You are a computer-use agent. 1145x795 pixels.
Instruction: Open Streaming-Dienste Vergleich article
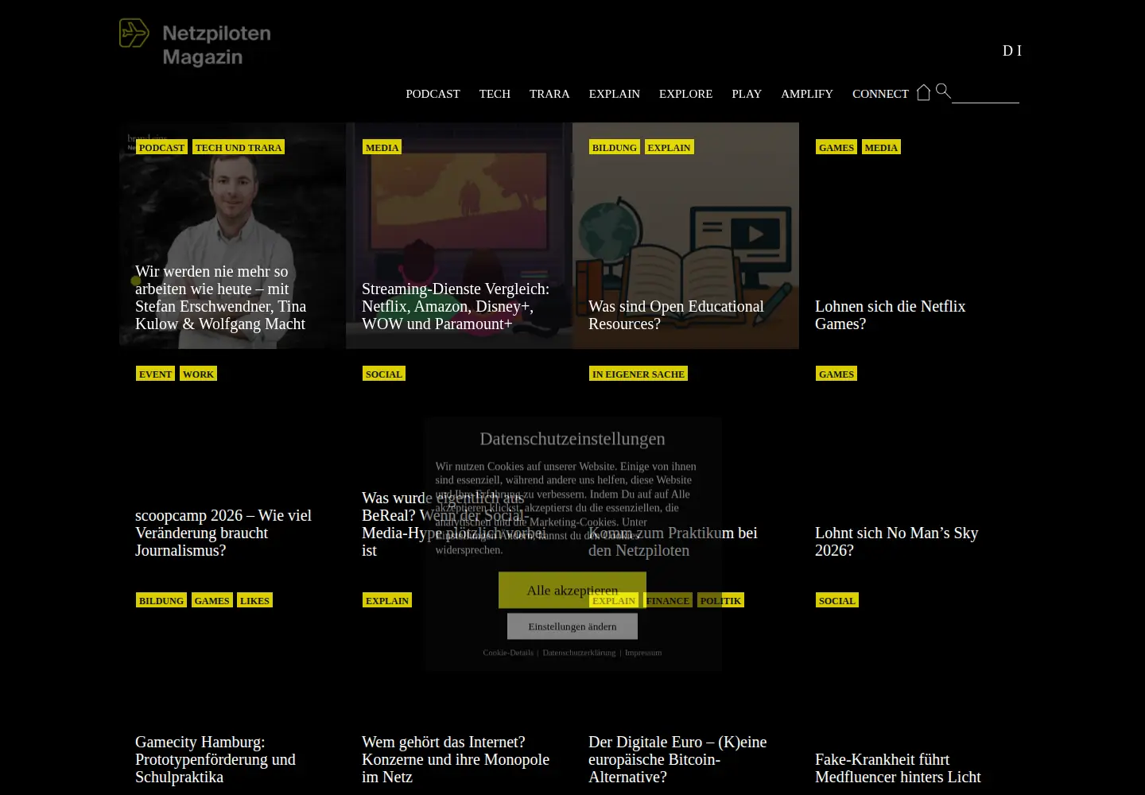coord(456,306)
